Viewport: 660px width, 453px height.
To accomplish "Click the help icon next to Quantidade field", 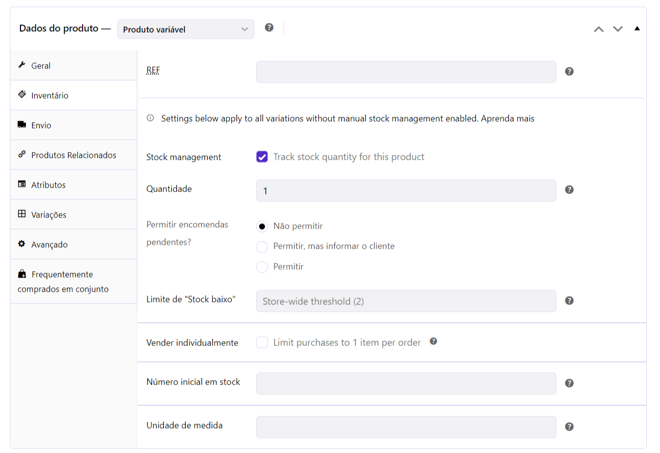I will [x=569, y=190].
